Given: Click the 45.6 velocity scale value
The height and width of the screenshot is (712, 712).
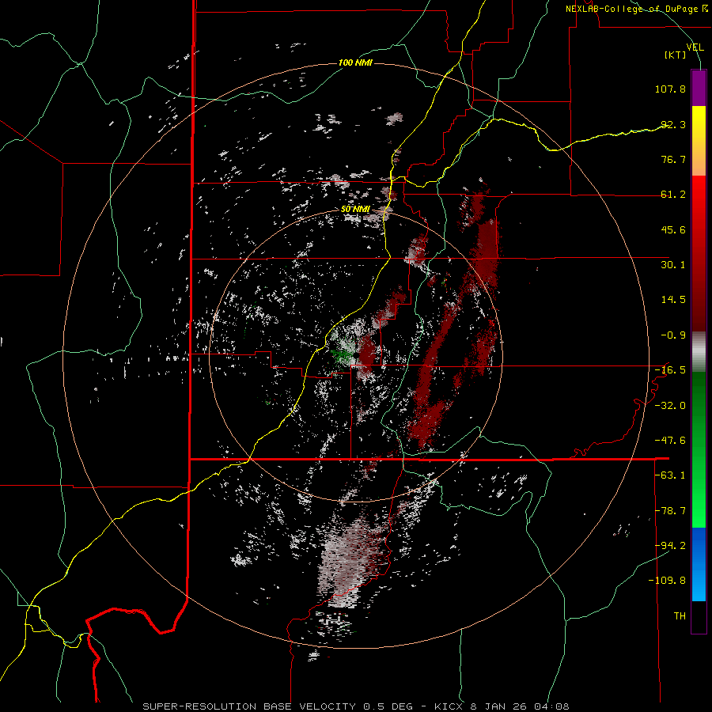Looking at the screenshot, I should coord(673,229).
